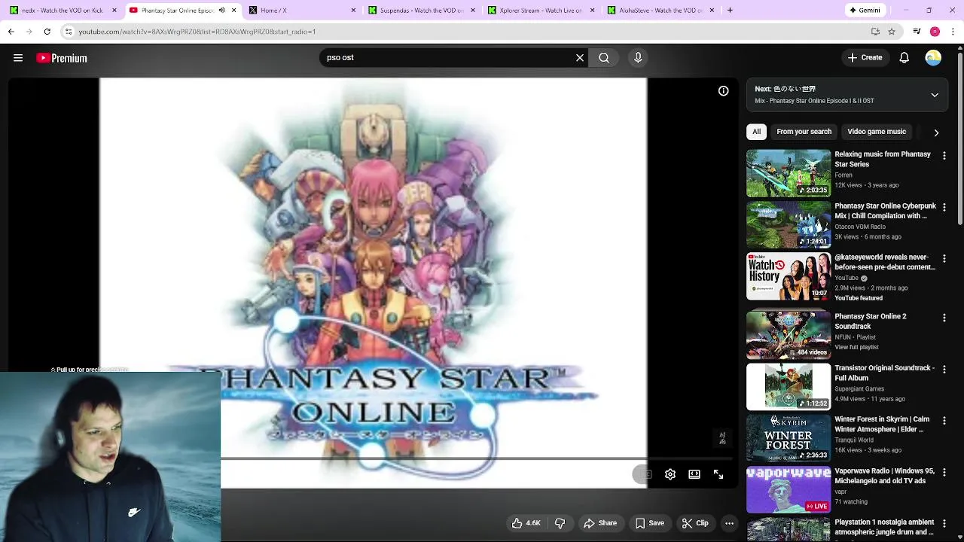Enter fullscreen on the video

tap(718, 474)
